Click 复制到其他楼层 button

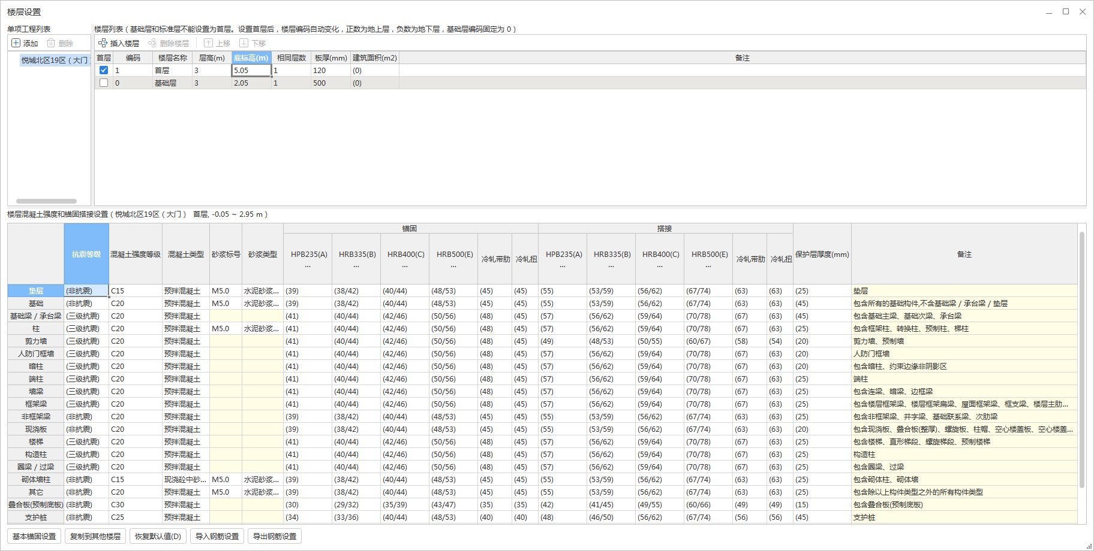[x=95, y=536]
